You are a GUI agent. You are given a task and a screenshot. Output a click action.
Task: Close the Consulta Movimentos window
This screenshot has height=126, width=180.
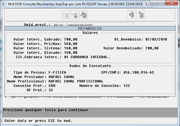(172, 3)
